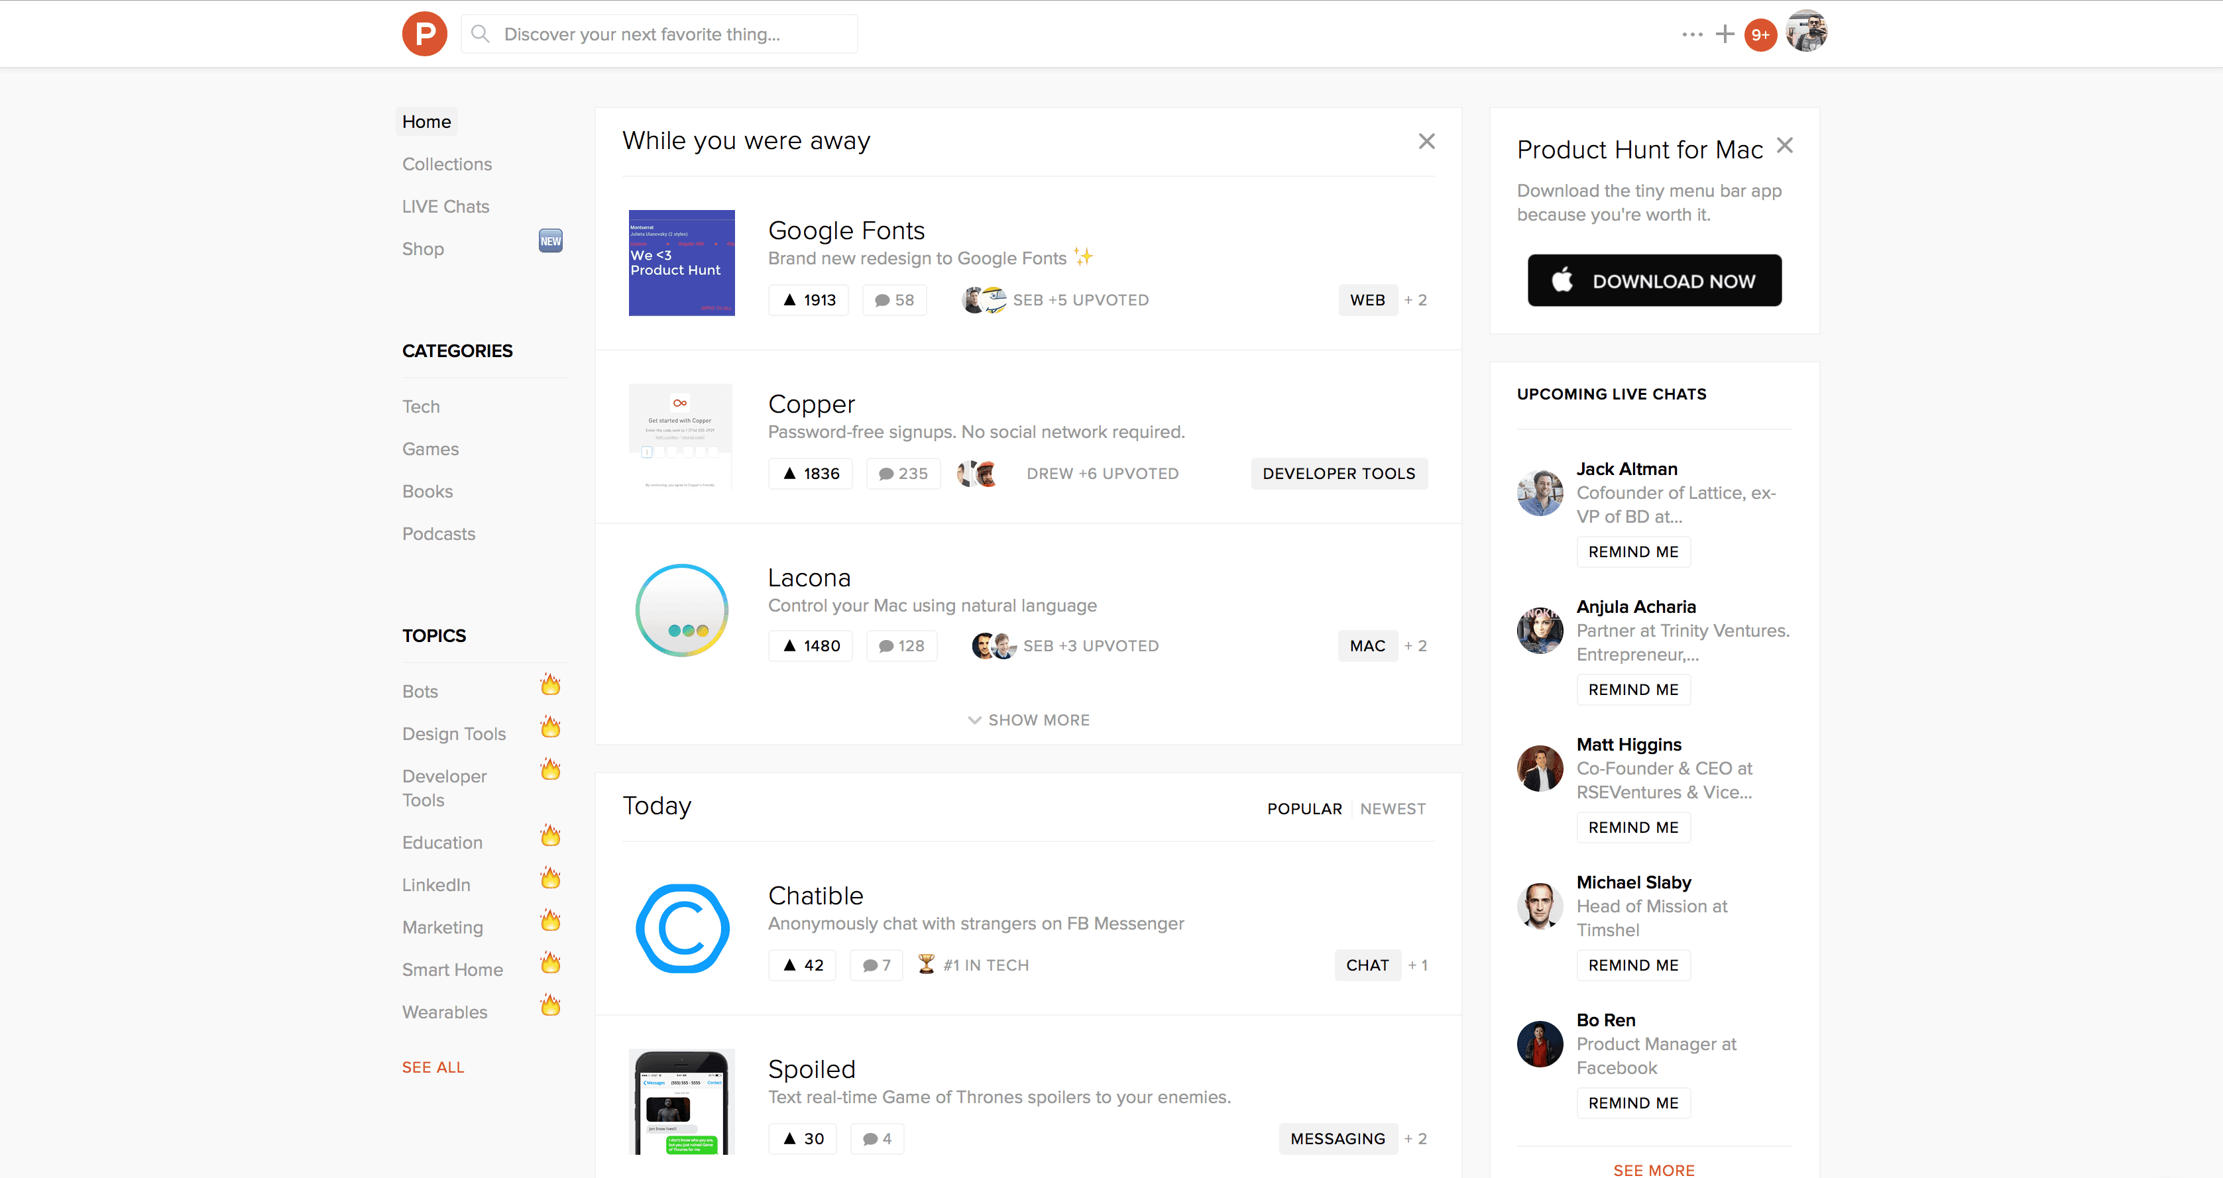The width and height of the screenshot is (2223, 1178).
Task: Toggle reminder for Bo Ren chat
Action: point(1632,1103)
